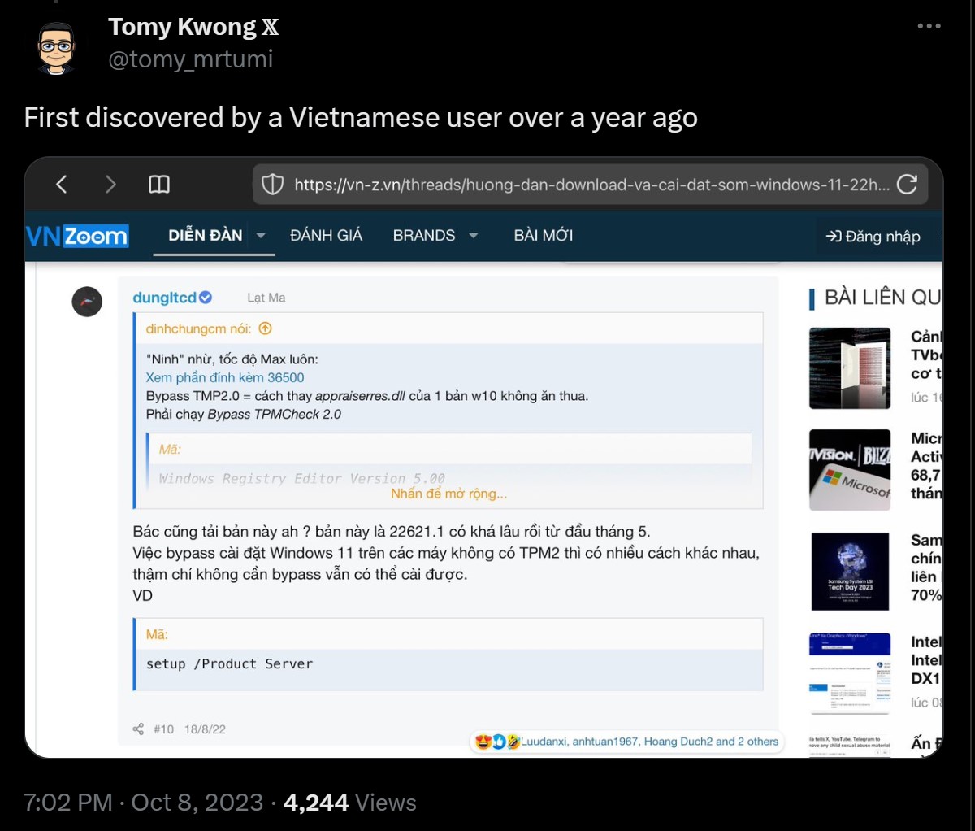Open the #10 post permalink
This screenshot has height=831, width=975.
click(163, 729)
